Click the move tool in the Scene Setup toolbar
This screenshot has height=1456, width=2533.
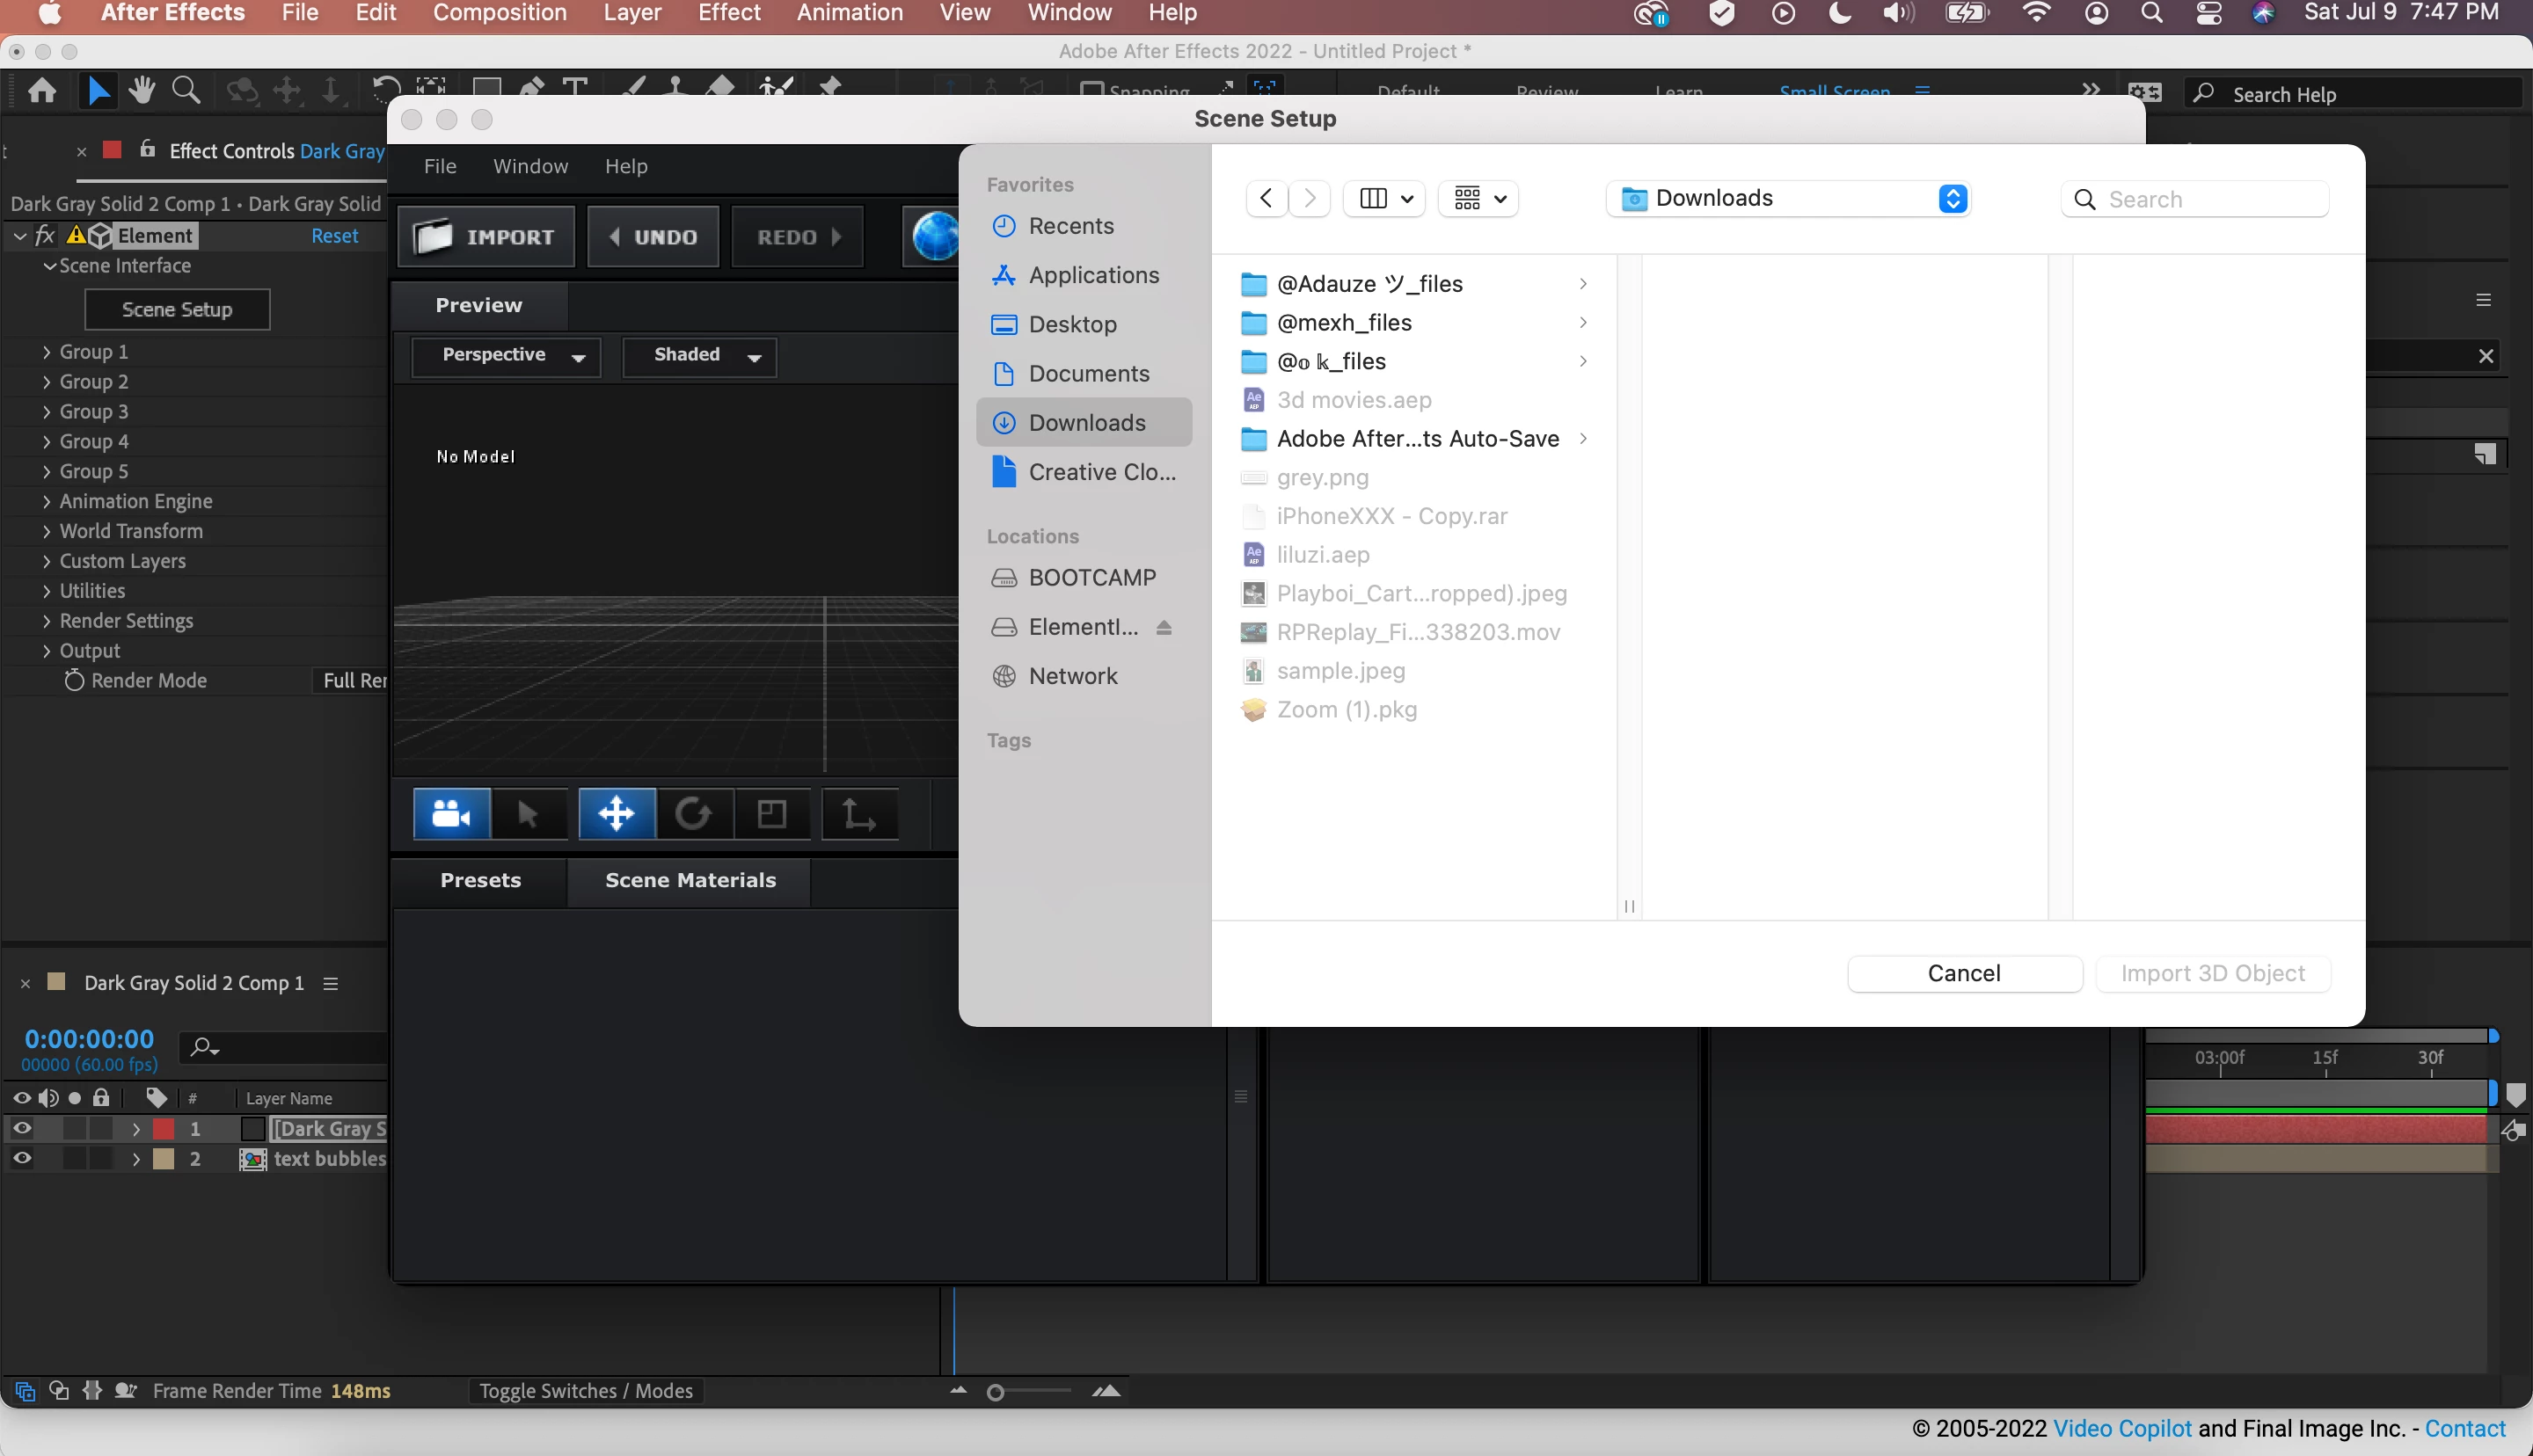pyautogui.click(x=616, y=814)
